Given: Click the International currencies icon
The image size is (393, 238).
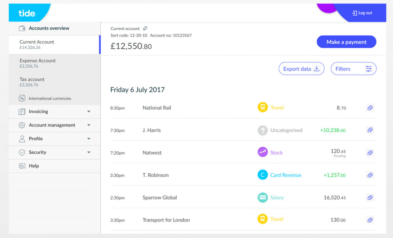Looking at the screenshot, I should point(22,98).
